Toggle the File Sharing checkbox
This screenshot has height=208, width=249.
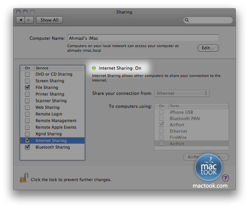tap(27, 87)
